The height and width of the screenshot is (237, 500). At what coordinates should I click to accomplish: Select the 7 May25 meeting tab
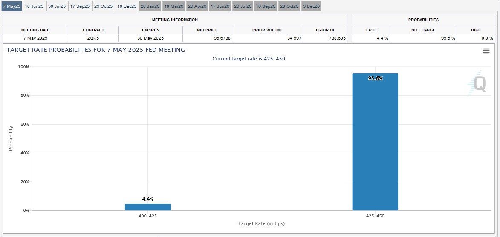[x=12, y=6]
